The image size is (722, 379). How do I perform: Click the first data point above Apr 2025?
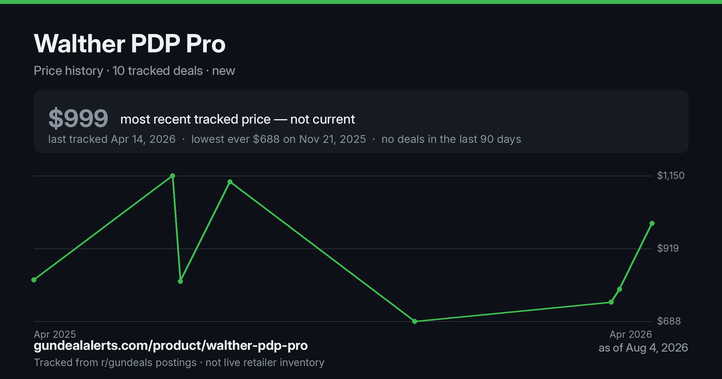34,280
